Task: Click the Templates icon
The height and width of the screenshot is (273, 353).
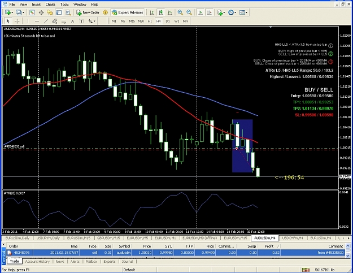Action: (242, 12)
